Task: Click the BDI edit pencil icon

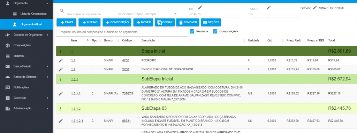Action: click(x=200, y=8)
